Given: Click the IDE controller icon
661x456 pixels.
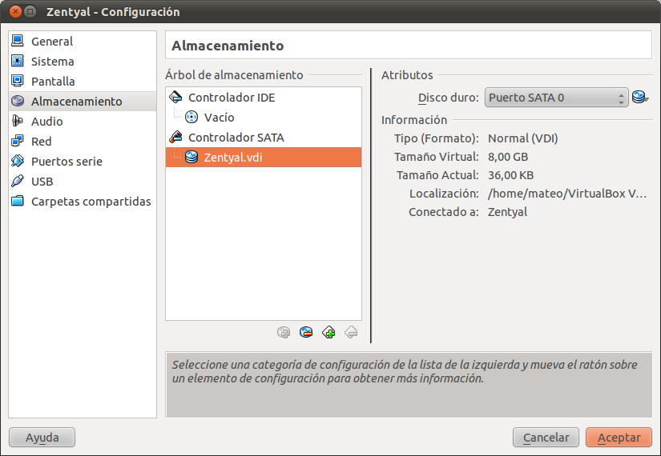Looking at the screenshot, I should 175,98.
